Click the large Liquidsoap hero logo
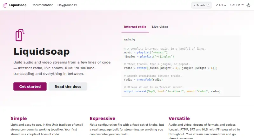254x139 pixels. (20, 35)
